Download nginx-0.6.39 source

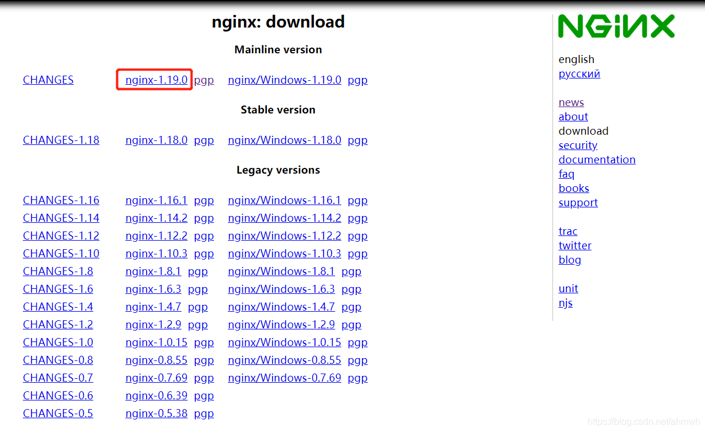point(156,396)
